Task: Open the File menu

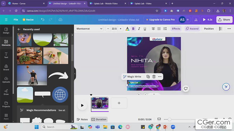Action: point(16,20)
